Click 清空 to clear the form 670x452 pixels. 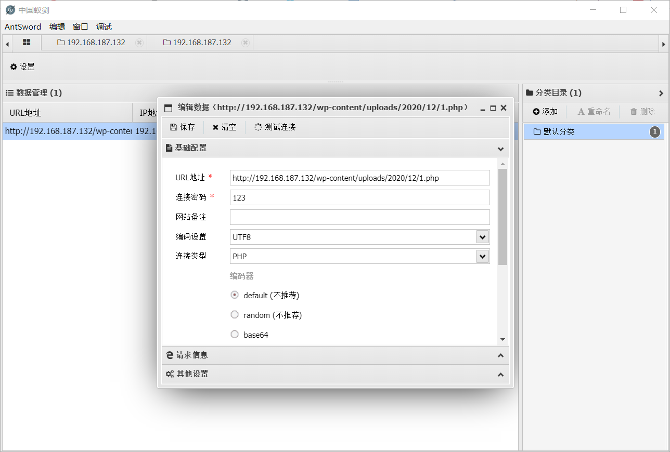click(x=224, y=127)
